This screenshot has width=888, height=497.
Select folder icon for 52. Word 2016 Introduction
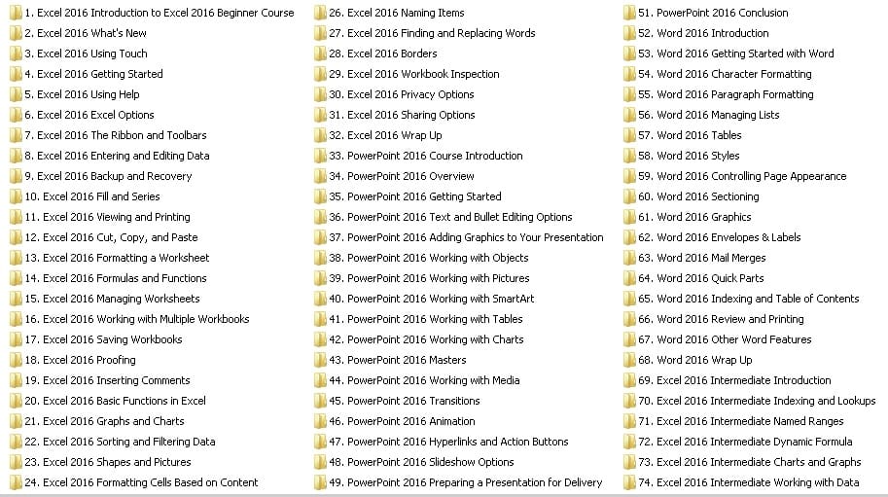[x=629, y=33]
